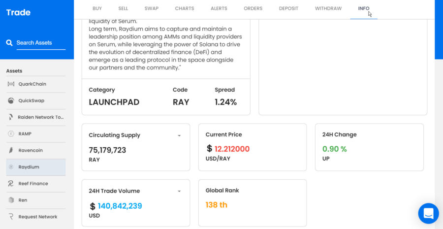
Task: Go to the CHARTS tab
Action: click(x=185, y=8)
